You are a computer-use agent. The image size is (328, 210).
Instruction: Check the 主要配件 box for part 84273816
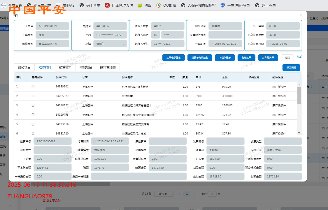click(x=33, y=124)
